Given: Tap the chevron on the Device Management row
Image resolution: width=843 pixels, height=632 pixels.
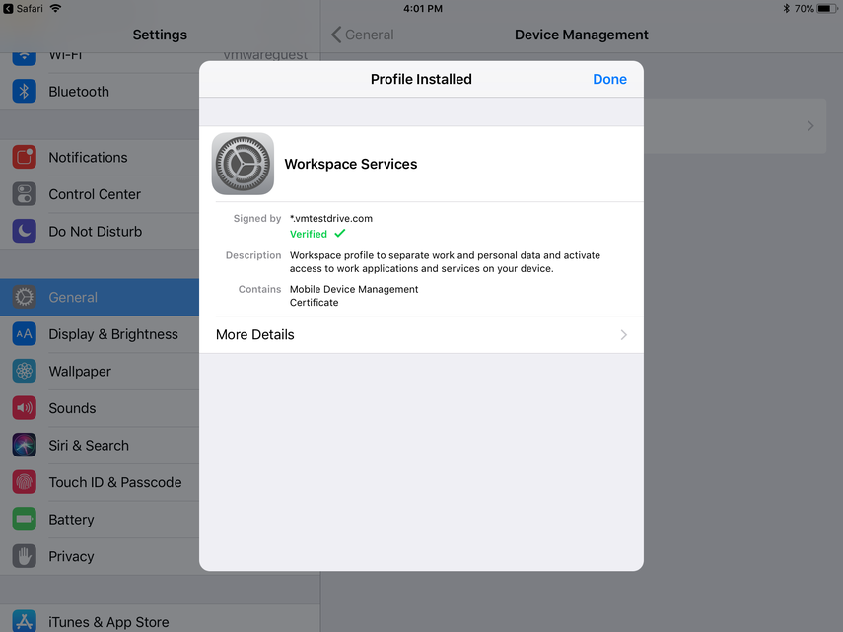Looking at the screenshot, I should click(x=810, y=126).
